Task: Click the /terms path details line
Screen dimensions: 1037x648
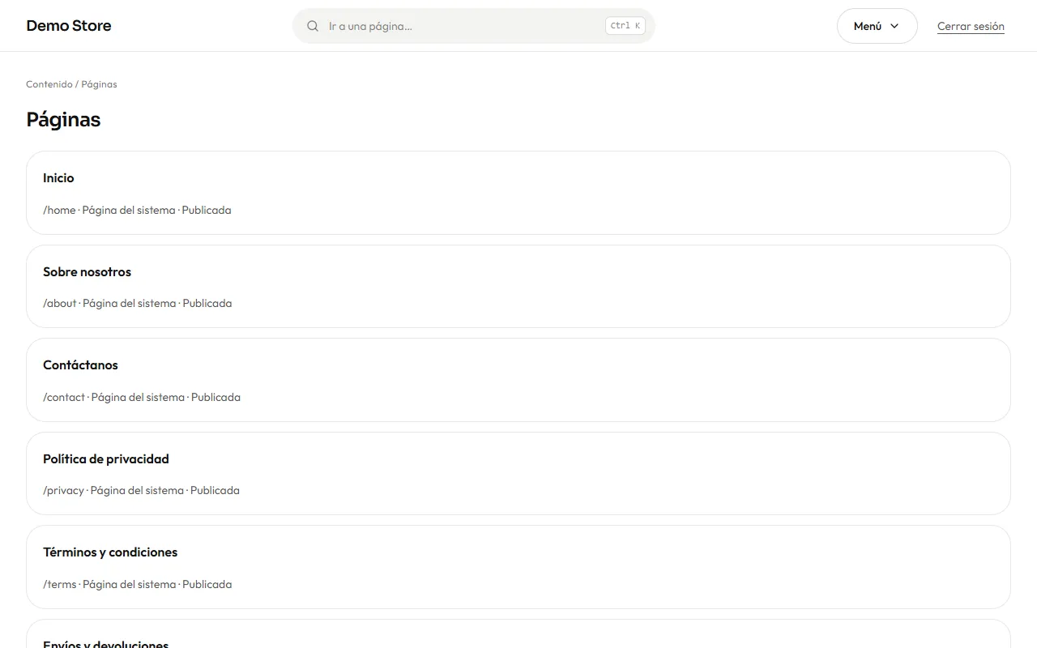Action: [138, 584]
